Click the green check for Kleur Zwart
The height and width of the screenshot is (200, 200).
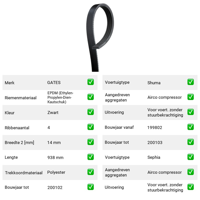[90, 112]
